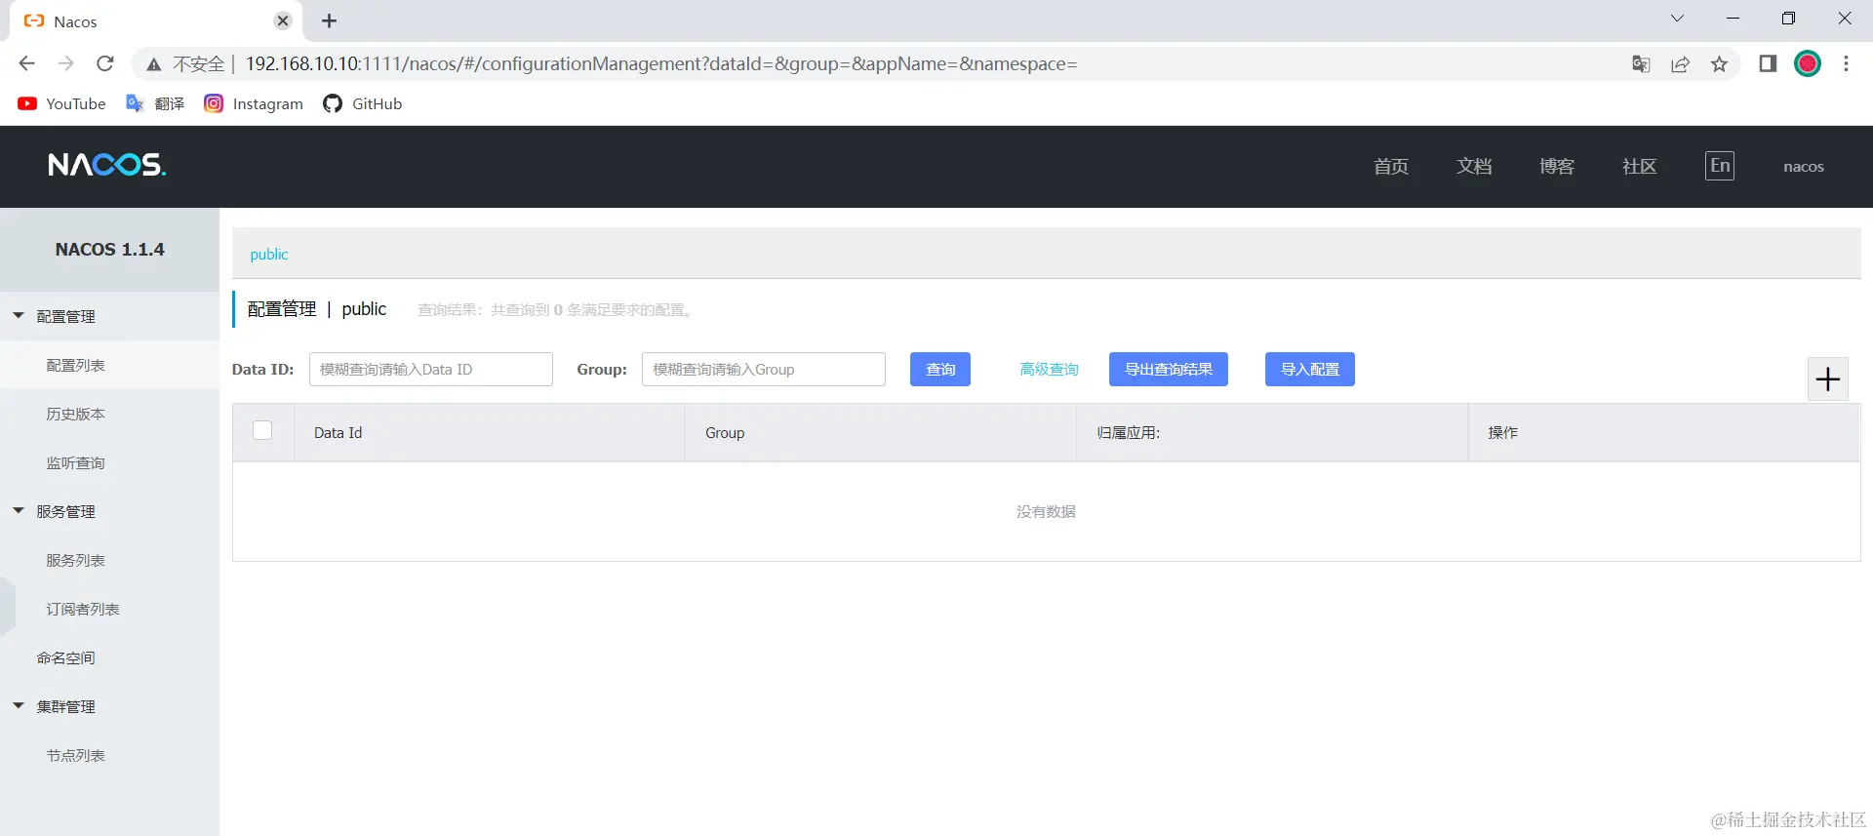The image size is (1873, 836).
Task: Click 首页 in the top navigation
Action: pyautogui.click(x=1391, y=166)
